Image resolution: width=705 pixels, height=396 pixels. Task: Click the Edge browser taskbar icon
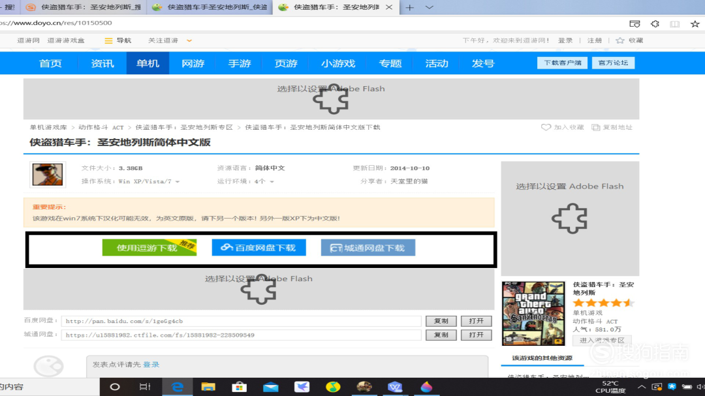click(x=177, y=387)
